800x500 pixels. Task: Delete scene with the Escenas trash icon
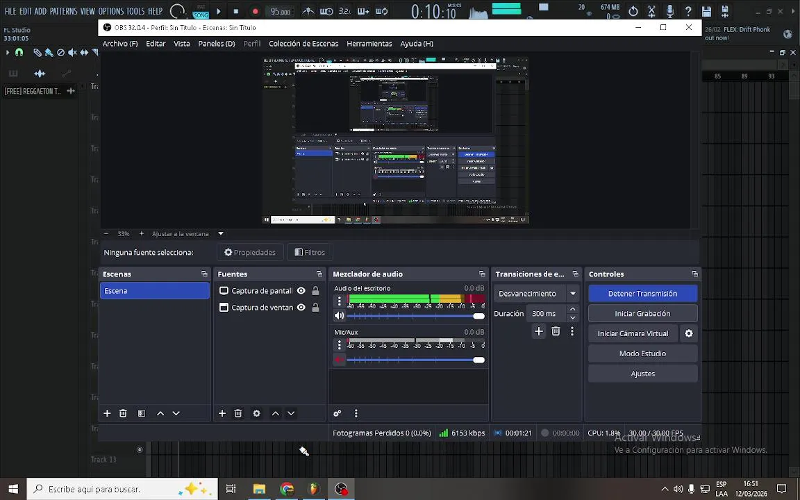tap(123, 413)
